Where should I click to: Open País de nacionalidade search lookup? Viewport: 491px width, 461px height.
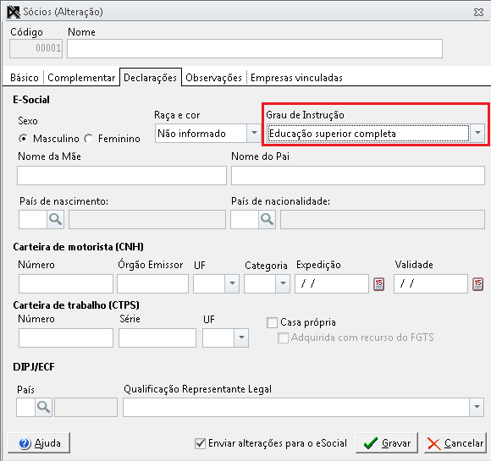[268, 219]
